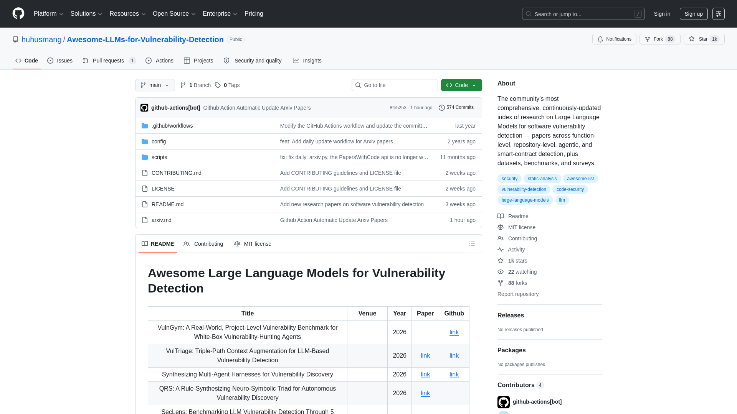Open commit hash 8fe5253
Viewport: 737px width, 414px height.
pyautogui.click(x=398, y=108)
